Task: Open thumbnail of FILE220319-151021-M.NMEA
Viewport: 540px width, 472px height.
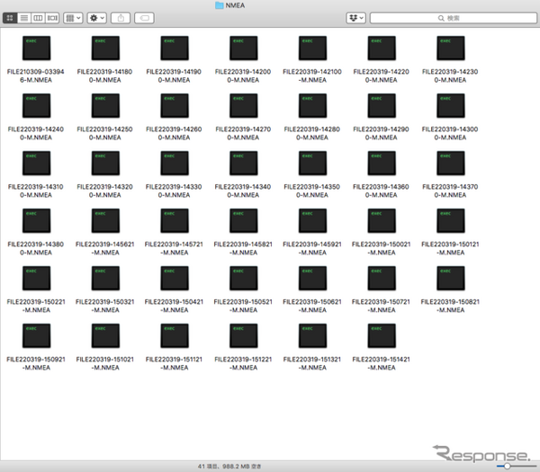Action: [x=105, y=335]
